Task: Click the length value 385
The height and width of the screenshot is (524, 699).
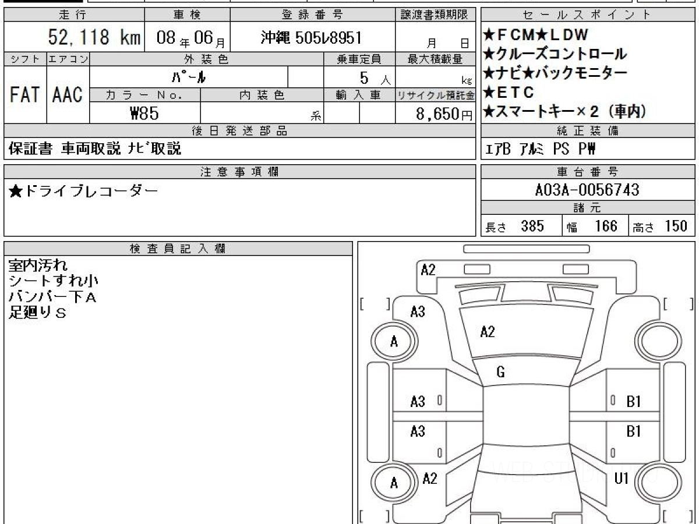Action: click(x=532, y=226)
